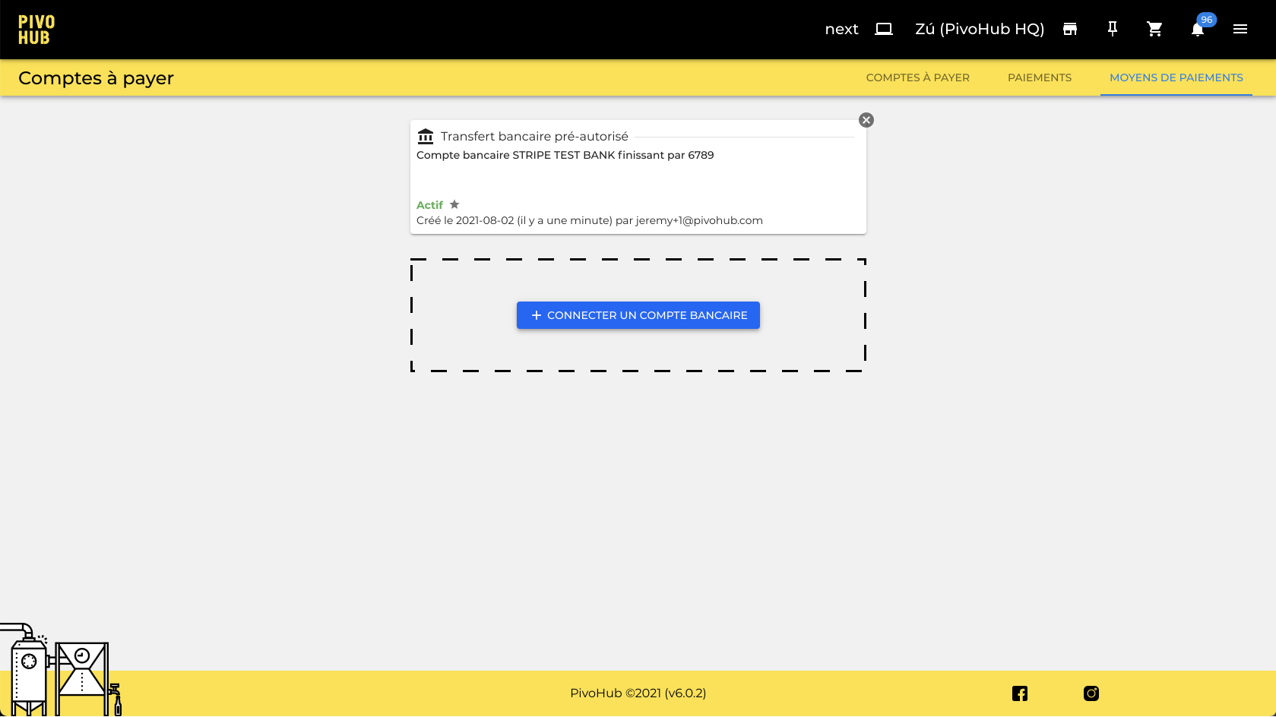Click the "next" link in the top bar
Image resolution: width=1276 pixels, height=717 pixels.
pyautogui.click(x=841, y=28)
